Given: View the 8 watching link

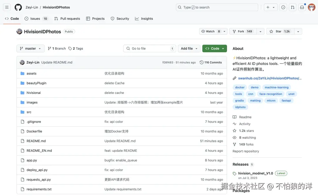Looking at the screenshot, I should (244, 138).
